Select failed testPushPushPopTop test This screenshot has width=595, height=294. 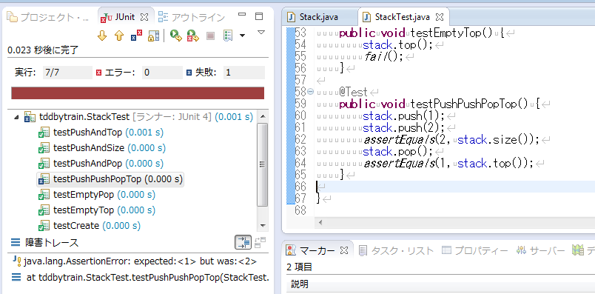click(x=110, y=179)
